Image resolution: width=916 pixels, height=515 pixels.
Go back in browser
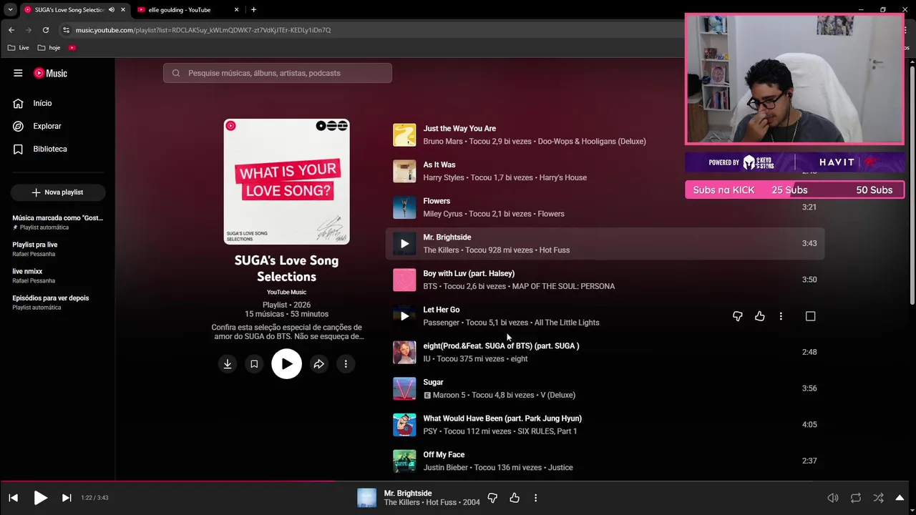[11, 30]
